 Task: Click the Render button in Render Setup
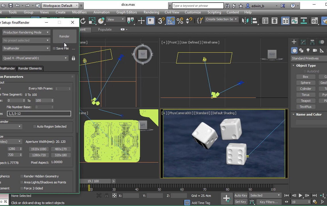tap(65, 36)
